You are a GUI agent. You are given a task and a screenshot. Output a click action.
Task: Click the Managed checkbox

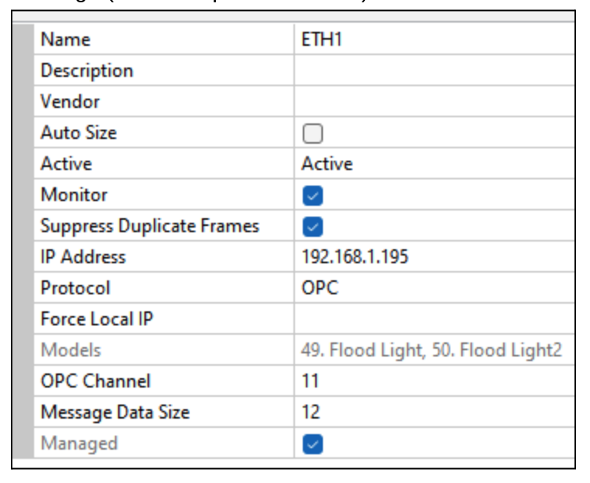coord(312,444)
